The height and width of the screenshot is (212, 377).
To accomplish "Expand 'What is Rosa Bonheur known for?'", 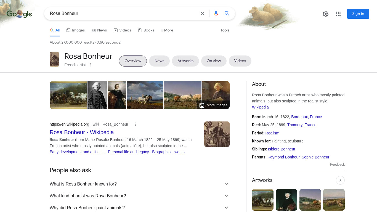I will 140,184.
